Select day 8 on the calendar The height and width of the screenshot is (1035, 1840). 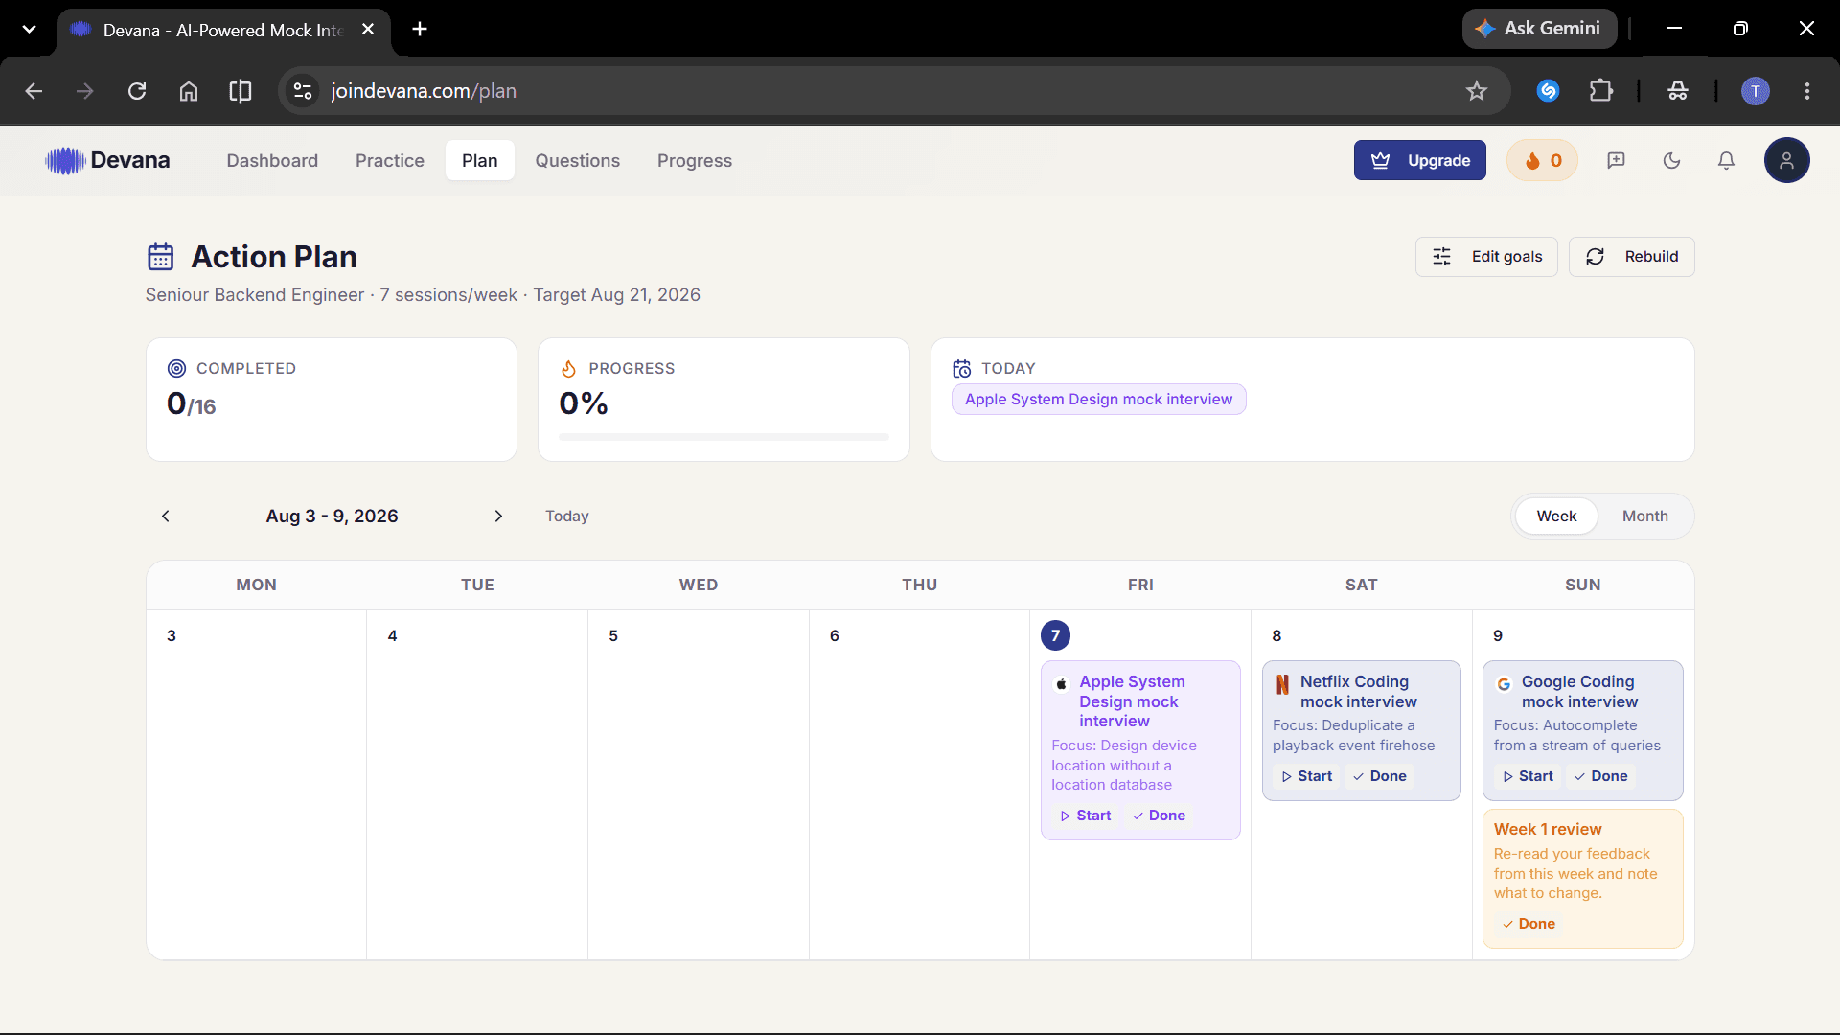1276,635
